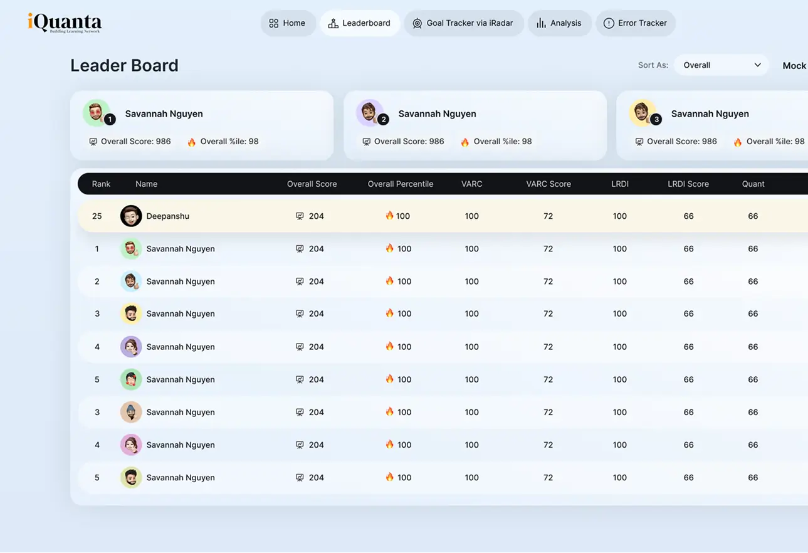Click the avatar on the rank 3 top card
The width and height of the screenshot is (808, 553).
click(x=643, y=113)
